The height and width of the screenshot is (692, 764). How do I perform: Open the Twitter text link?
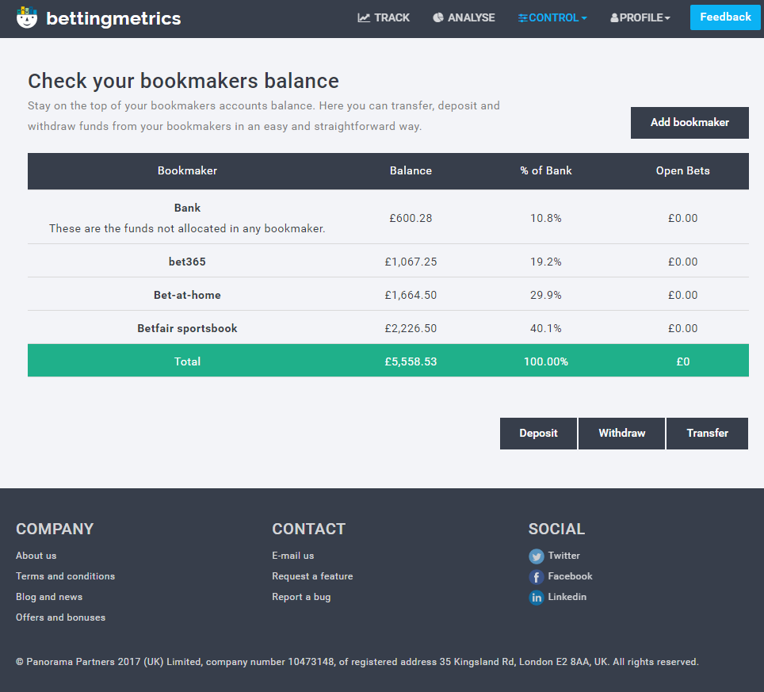click(563, 556)
